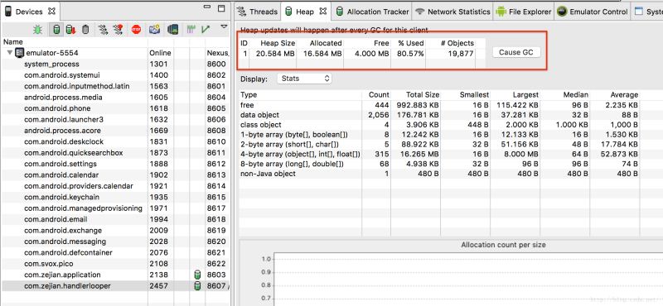
Task: Toggle the Update Heap toolbar icon
Action: [56, 30]
